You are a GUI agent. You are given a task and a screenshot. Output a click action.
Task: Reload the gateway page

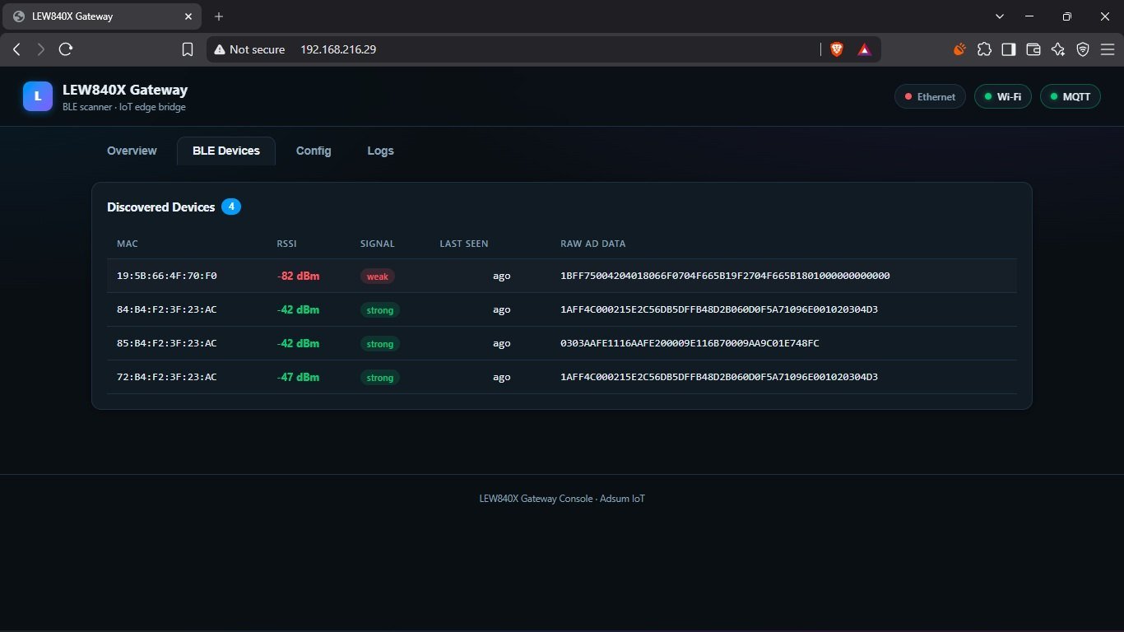click(66, 49)
